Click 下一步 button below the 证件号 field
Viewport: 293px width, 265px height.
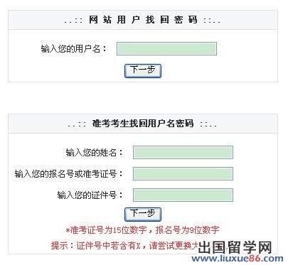(x=143, y=215)
